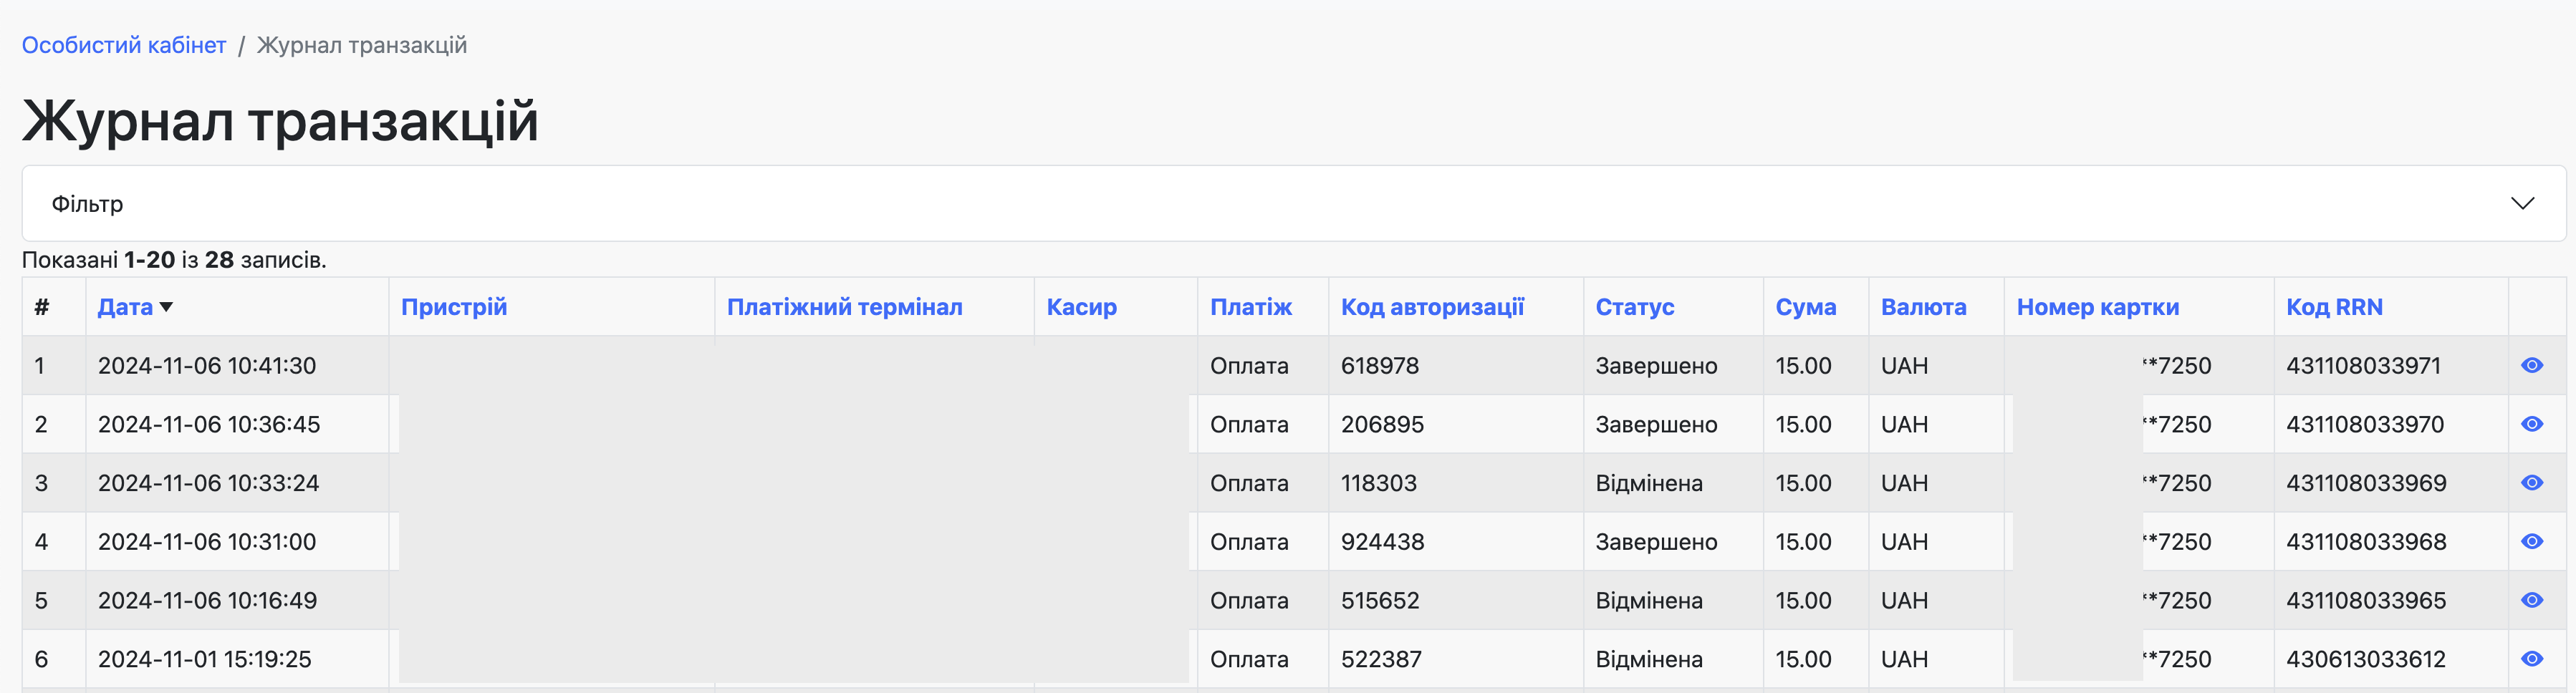Screen dimensions: 2576x693
Task: Click Журнал транзакцій breadcrumb item
Action: click(x=362, y=44)
